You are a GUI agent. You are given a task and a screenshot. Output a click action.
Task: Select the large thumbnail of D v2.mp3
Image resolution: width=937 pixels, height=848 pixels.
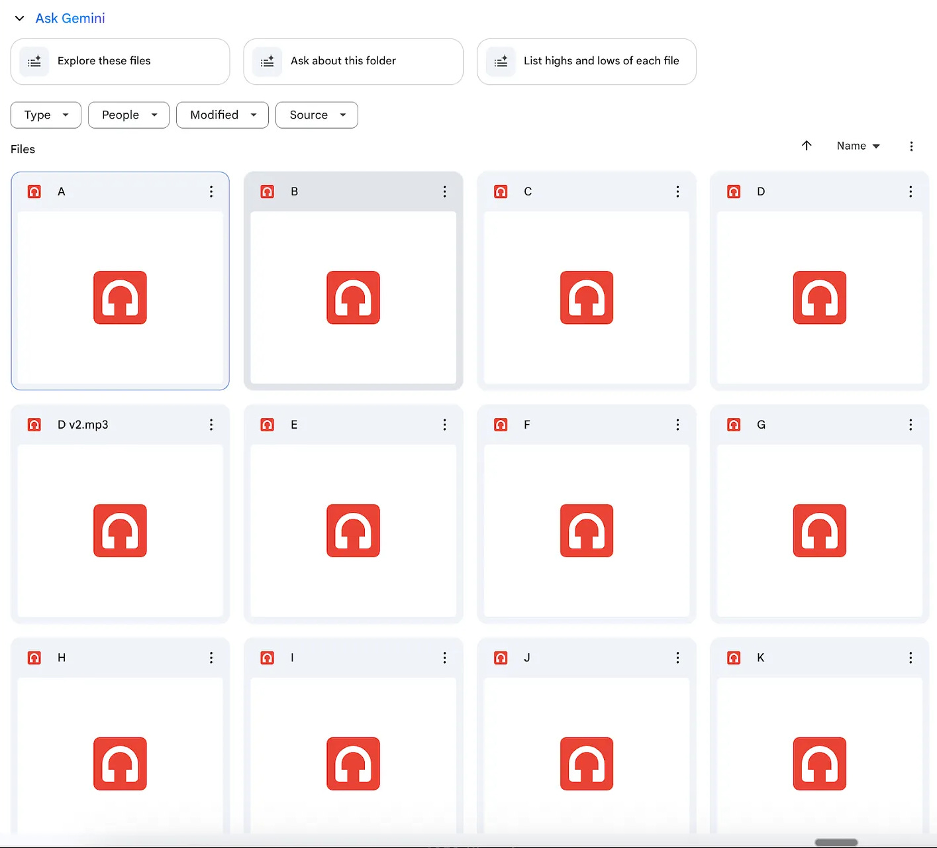point(120,531)
